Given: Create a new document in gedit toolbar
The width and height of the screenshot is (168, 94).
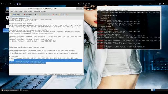Looking at the screenshot, I should point(11,14).
